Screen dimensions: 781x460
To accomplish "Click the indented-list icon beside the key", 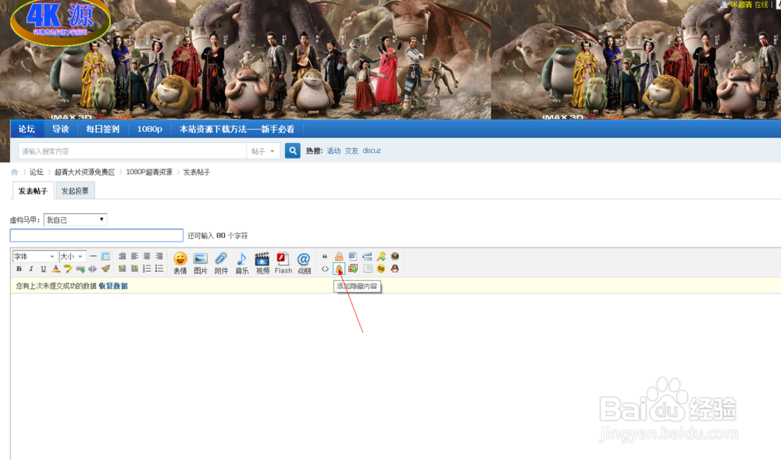I will pos(367,256).
